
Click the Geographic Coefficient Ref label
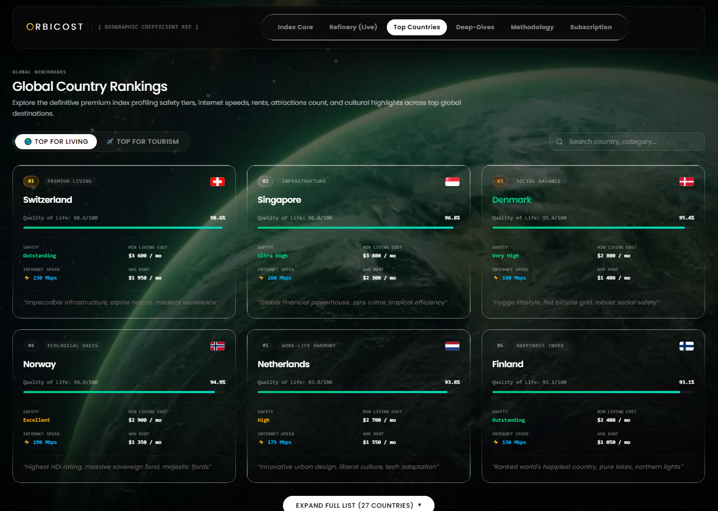click(148, 27)
